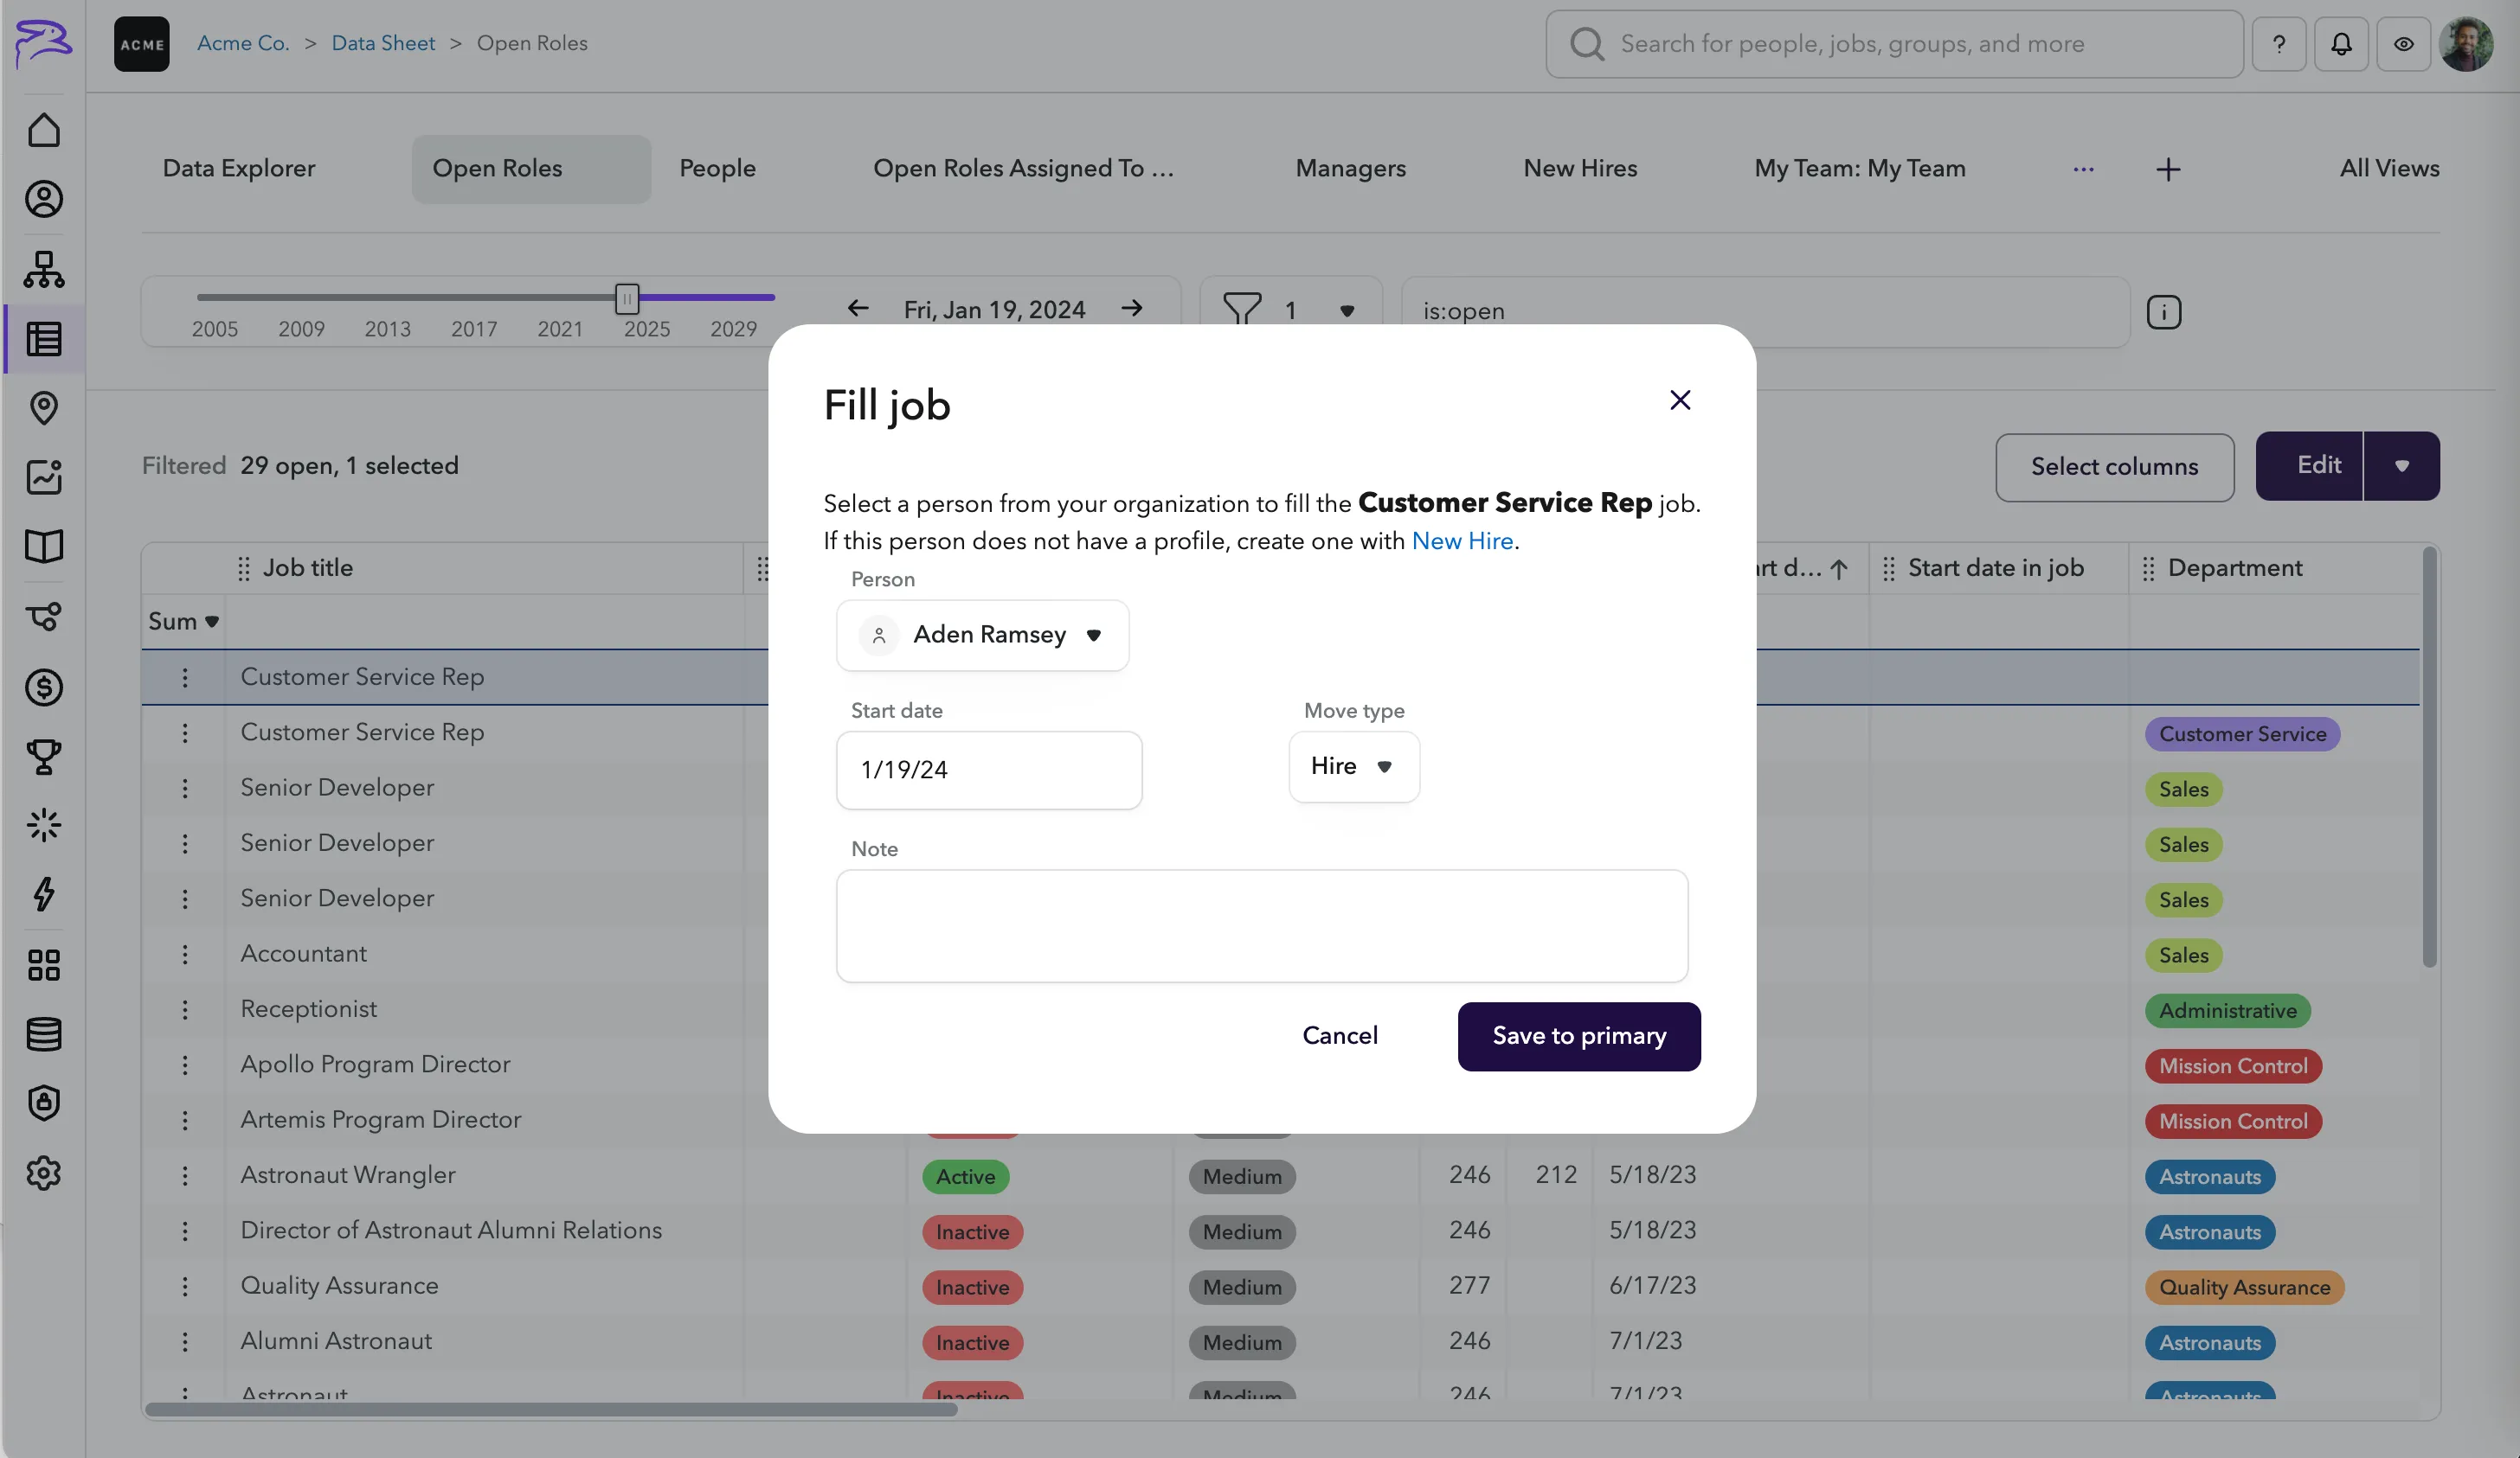
Task: Open row menu for Astronaut Wrangler
Action: coord(185,1175)
